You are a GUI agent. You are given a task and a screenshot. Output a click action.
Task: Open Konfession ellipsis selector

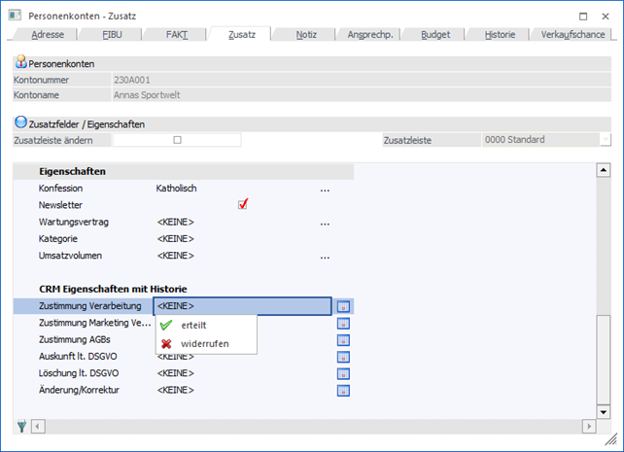pos(326,188)
